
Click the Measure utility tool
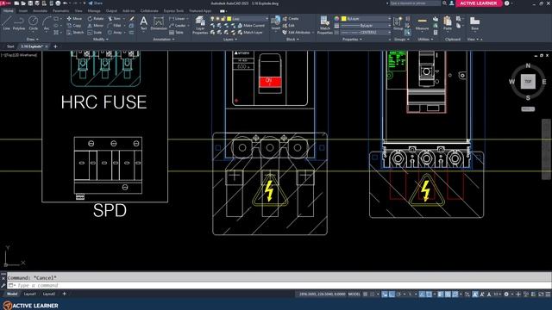coord(422,24)
